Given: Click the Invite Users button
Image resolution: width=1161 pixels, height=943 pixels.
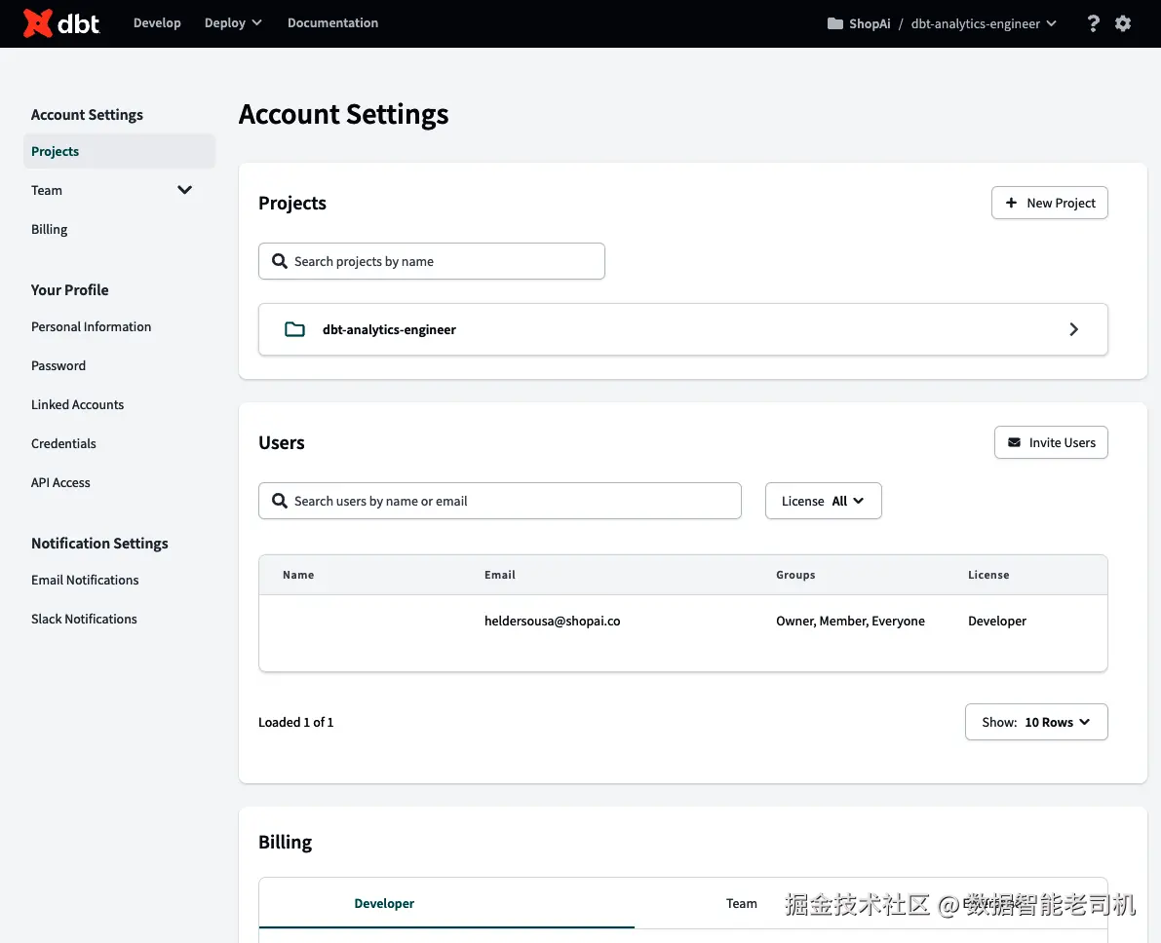Looking at the screenshot, I should 1051,442.
